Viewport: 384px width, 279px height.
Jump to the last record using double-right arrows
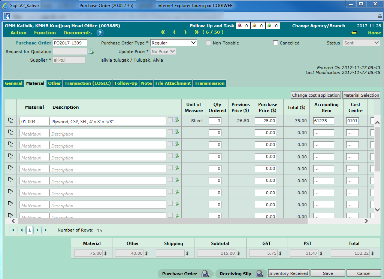197,32
